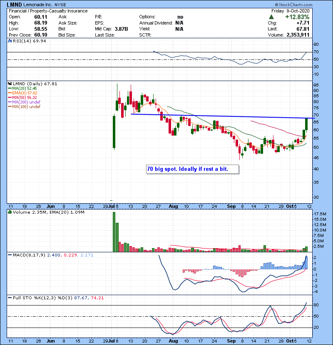This screenshot has width=333, height=345.
Task: Click the +12.83% percent change value
Action: coord(297,17)
